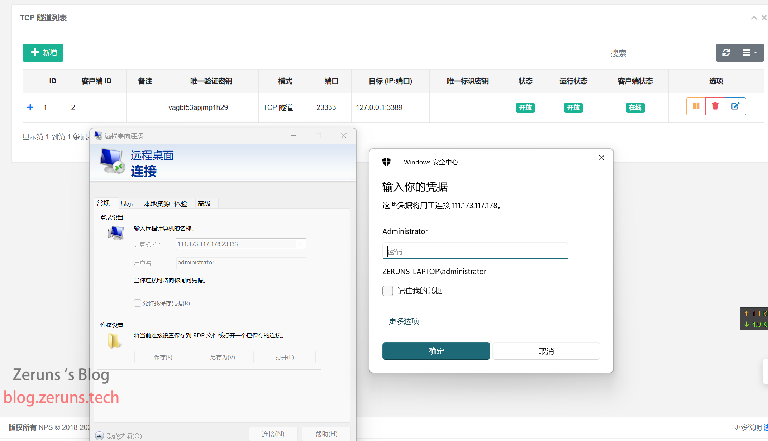
Task: Open the columns list dropdown
Action: (x=749, y=53)
